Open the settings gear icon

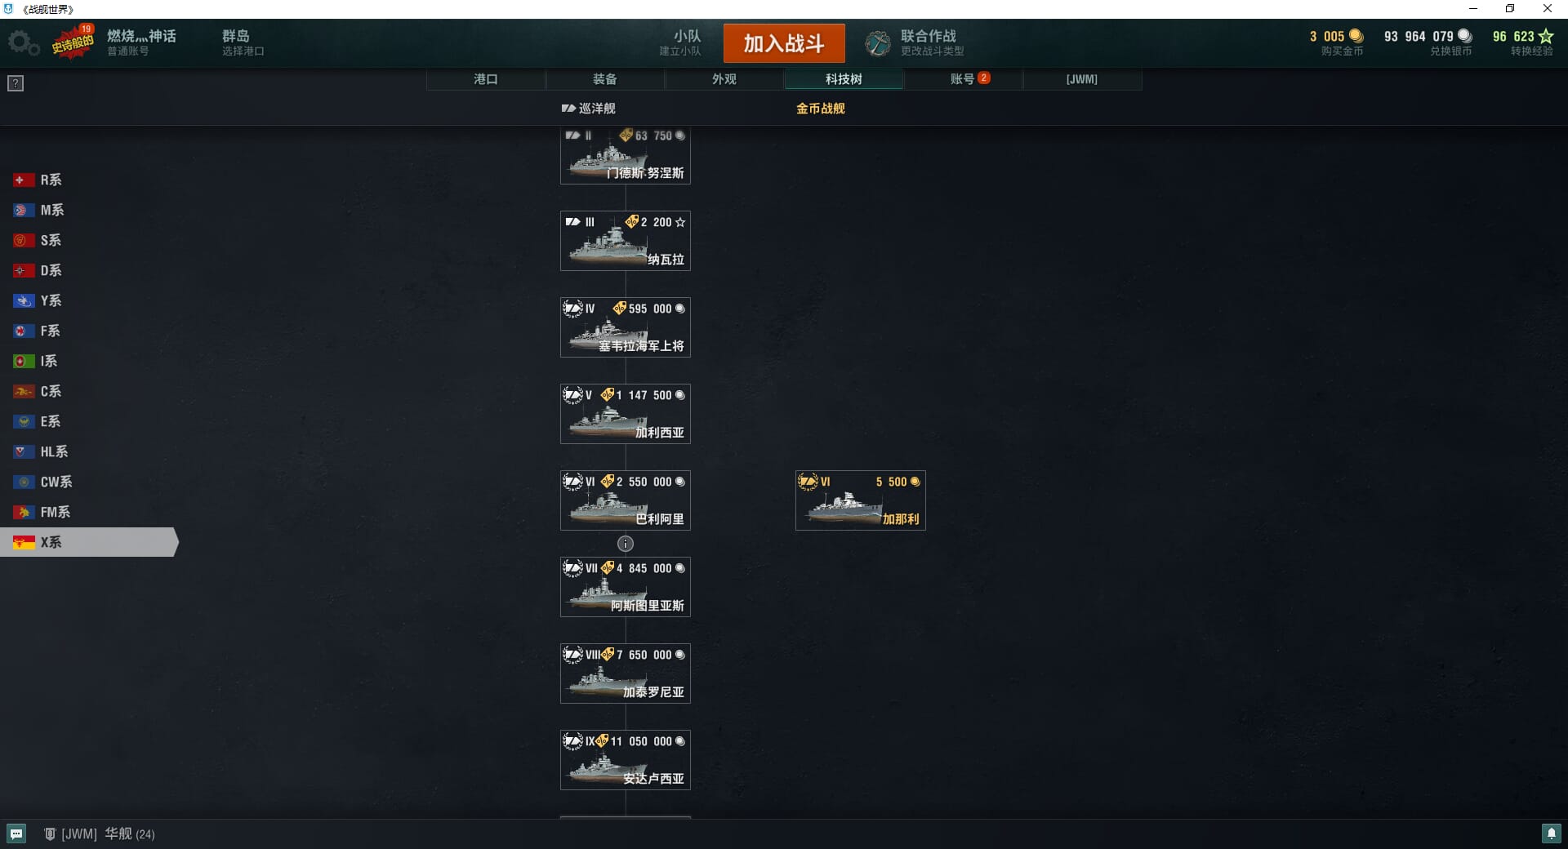coord(23,43)
